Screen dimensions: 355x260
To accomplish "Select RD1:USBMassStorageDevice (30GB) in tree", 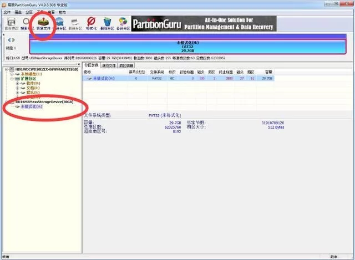I will [44, 102].
